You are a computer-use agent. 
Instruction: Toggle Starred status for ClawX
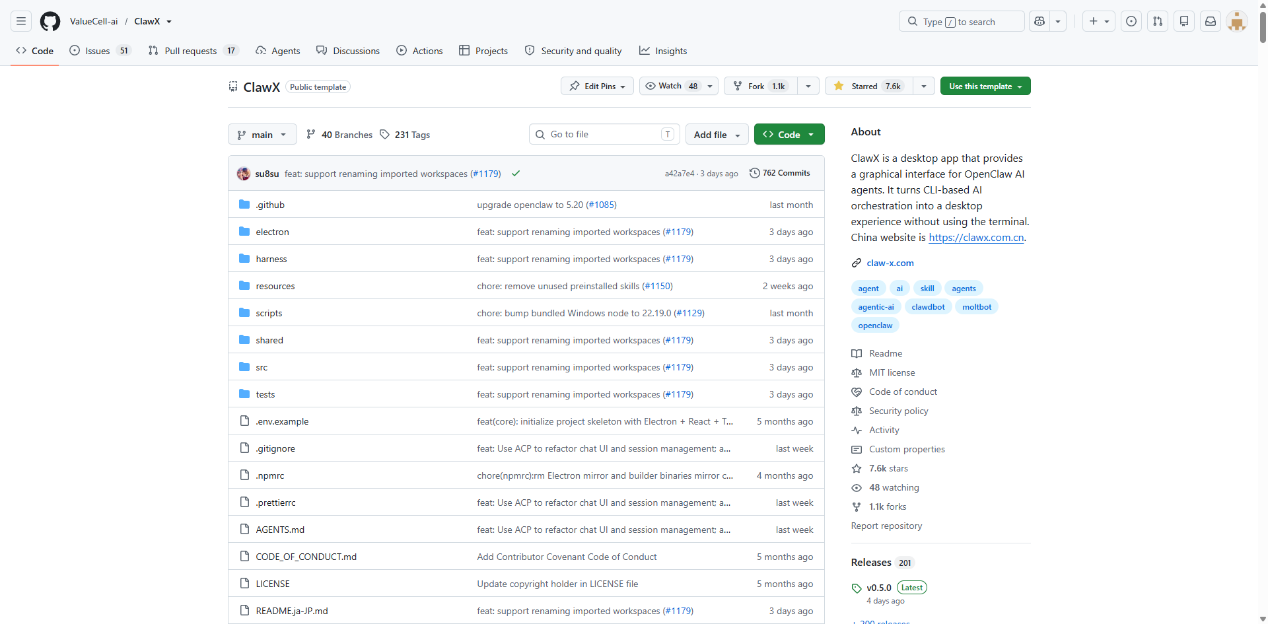tap(869, 87)
